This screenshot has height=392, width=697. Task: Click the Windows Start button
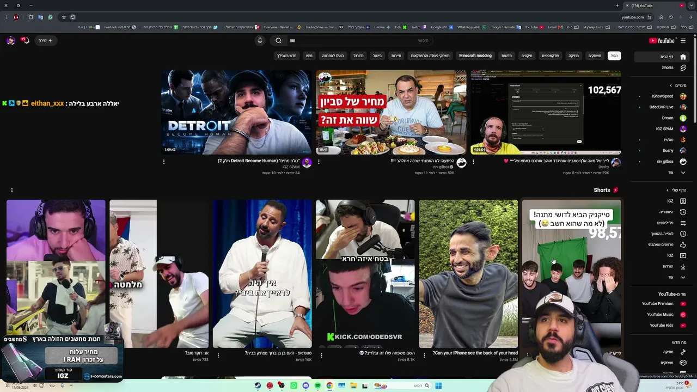tap(438, 385)
